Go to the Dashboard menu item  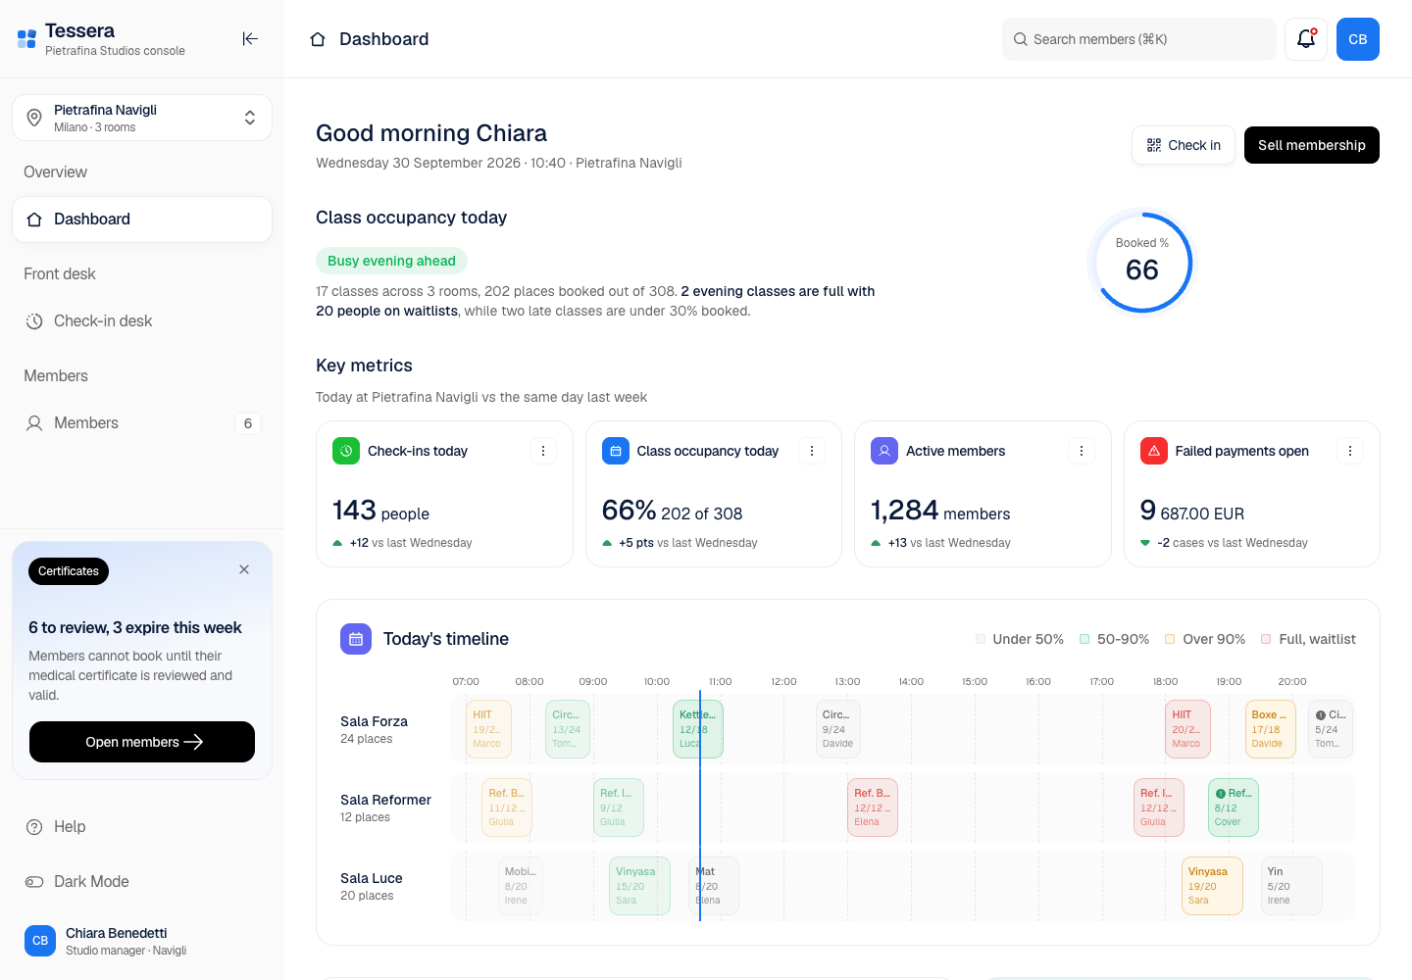point(142,220)
